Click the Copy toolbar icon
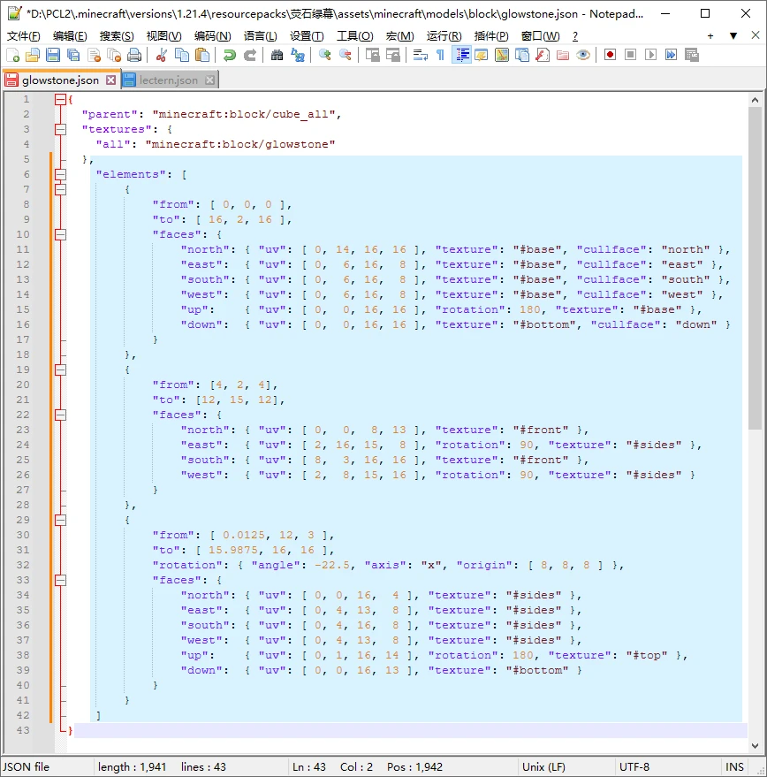The height and width of the screenshot is (777, 767). pos(182,55)
